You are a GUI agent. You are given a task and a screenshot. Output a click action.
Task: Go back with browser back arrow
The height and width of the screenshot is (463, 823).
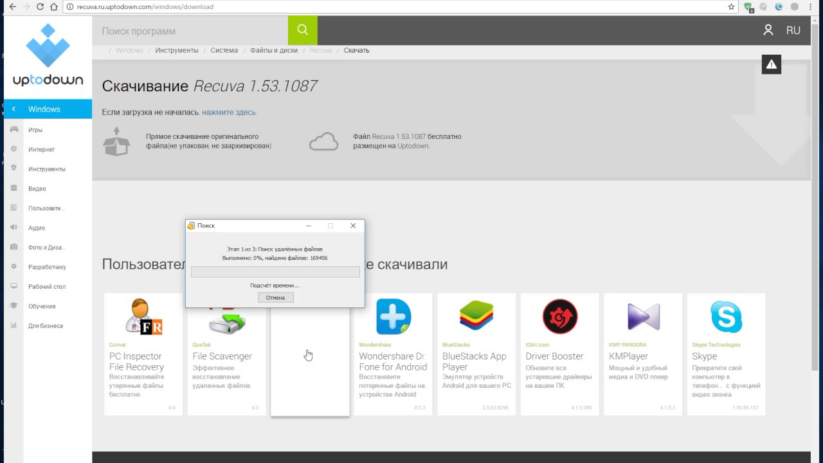click(x=12, y=6)
